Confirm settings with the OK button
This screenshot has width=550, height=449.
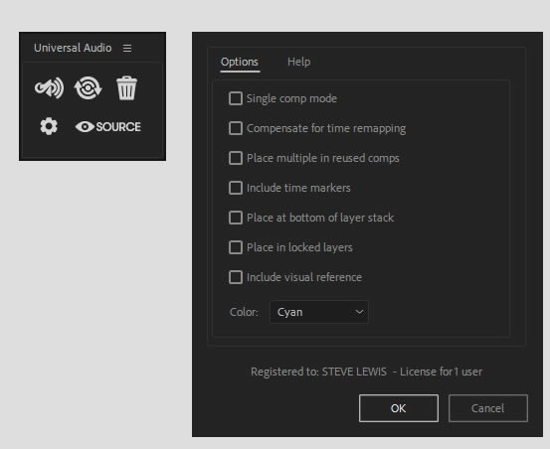coord(399,408)
